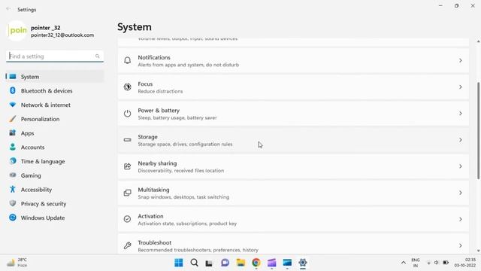Select Bluetooth & devices in the sidebar
The width and height of the screenshot is (481, 271).
point(55,90)
